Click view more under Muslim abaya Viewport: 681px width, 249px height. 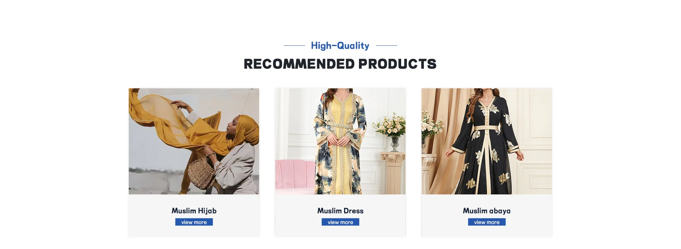[x=487, y=222]
